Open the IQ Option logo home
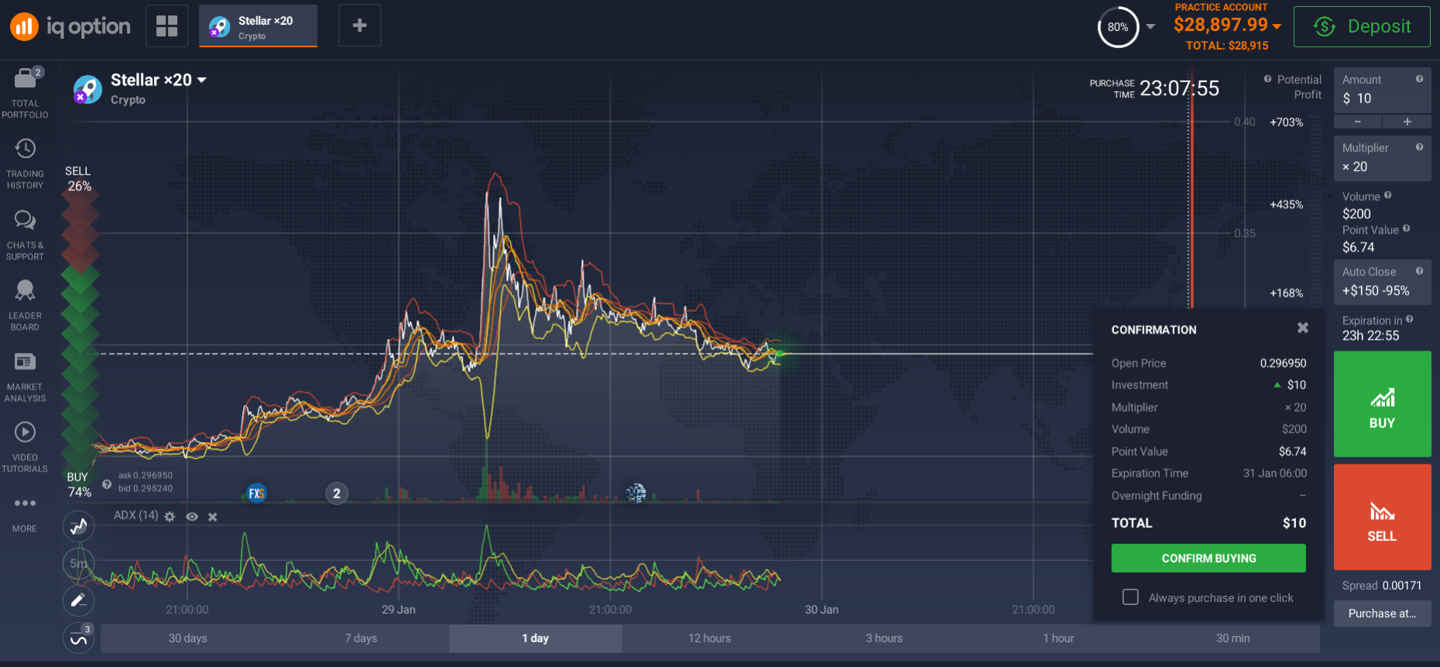Viewport: 1440px width, 667px height. [x=70, y=26]
